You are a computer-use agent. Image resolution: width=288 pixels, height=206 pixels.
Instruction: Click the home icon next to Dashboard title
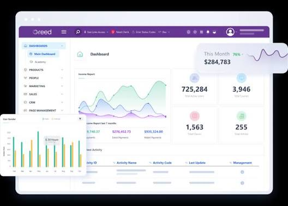(80, 54)
